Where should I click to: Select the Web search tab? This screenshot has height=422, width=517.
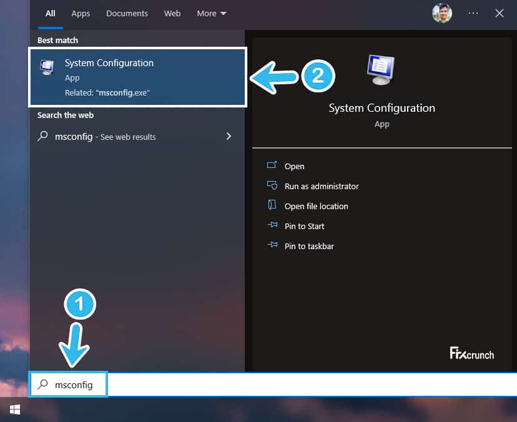point(172,14)
